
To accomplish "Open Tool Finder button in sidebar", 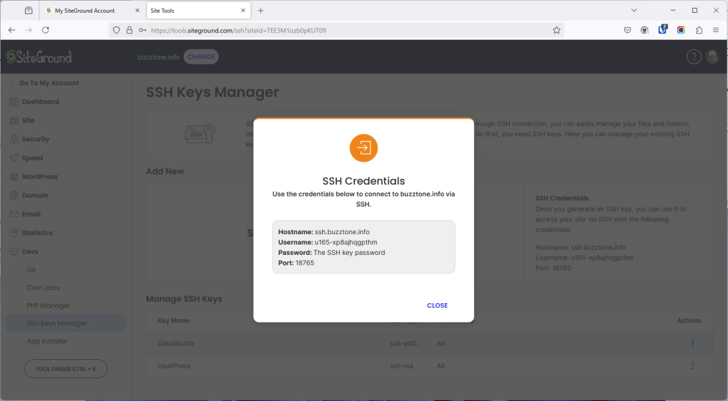I will pos(65,369).
